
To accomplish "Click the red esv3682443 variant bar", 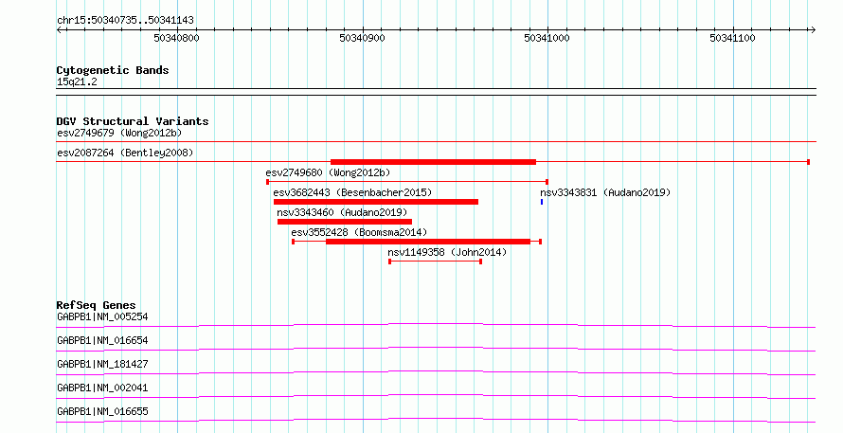I will (x=376, y=202).
